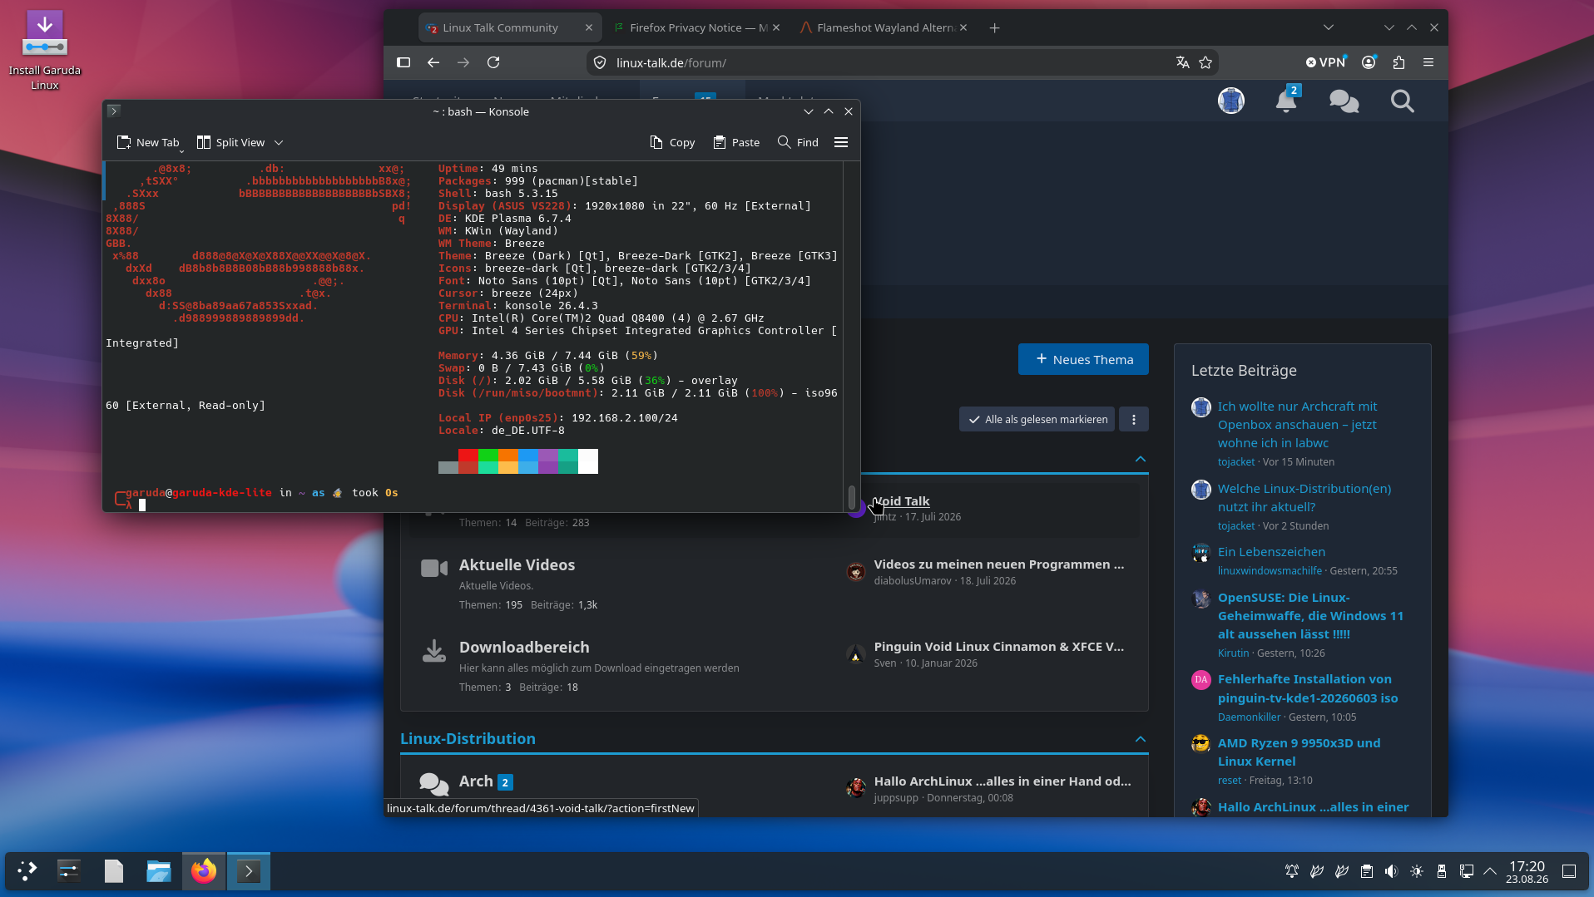Open the site security shield in the address bar
This screenshot has height=897, width=1594.
click(x=600, y=62)
